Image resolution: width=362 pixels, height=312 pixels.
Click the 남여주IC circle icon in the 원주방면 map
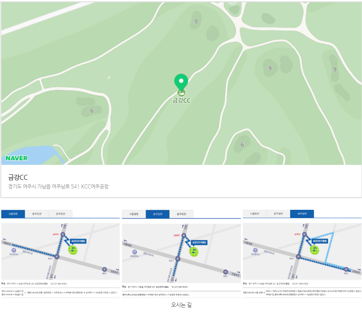(304, 234)
